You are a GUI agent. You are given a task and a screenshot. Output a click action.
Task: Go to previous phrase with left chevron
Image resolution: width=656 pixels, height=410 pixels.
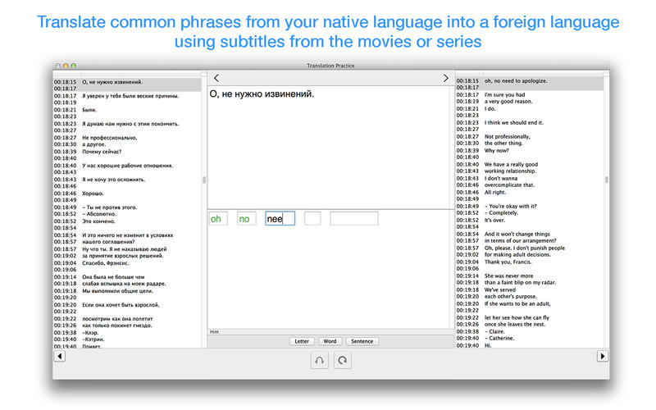tap(216, 78)
